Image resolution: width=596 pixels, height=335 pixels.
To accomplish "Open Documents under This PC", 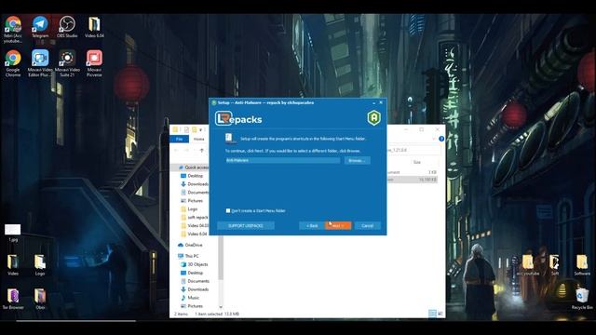I will click(196, 281).
